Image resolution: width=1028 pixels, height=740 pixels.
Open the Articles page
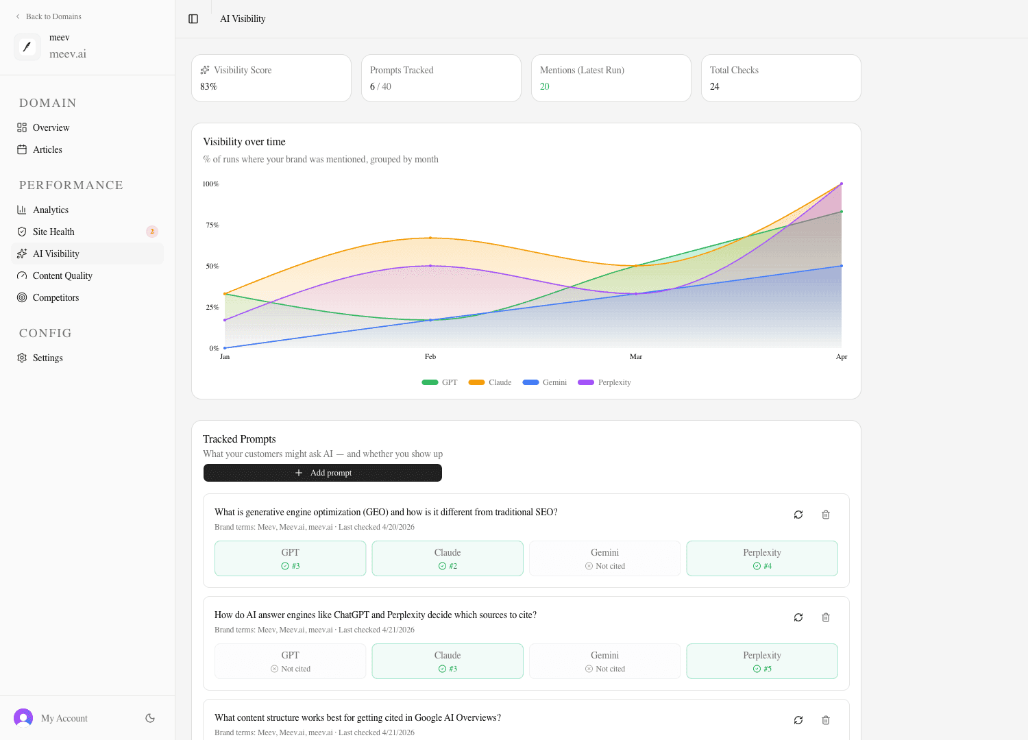[x=88, y=149]
